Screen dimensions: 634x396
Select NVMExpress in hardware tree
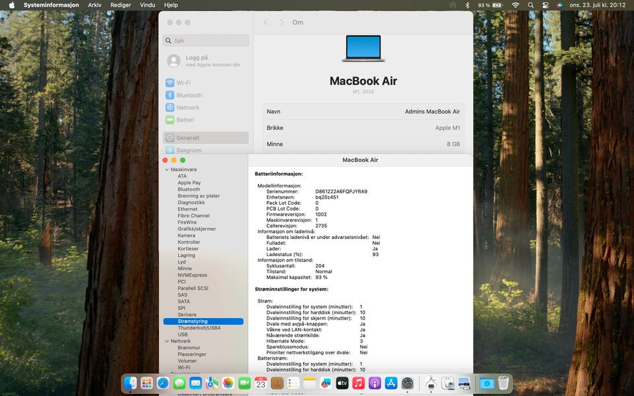coord(192,275)
